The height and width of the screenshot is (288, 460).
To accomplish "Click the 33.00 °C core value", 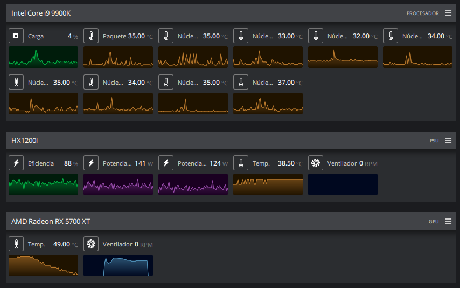I will [290, 36].
